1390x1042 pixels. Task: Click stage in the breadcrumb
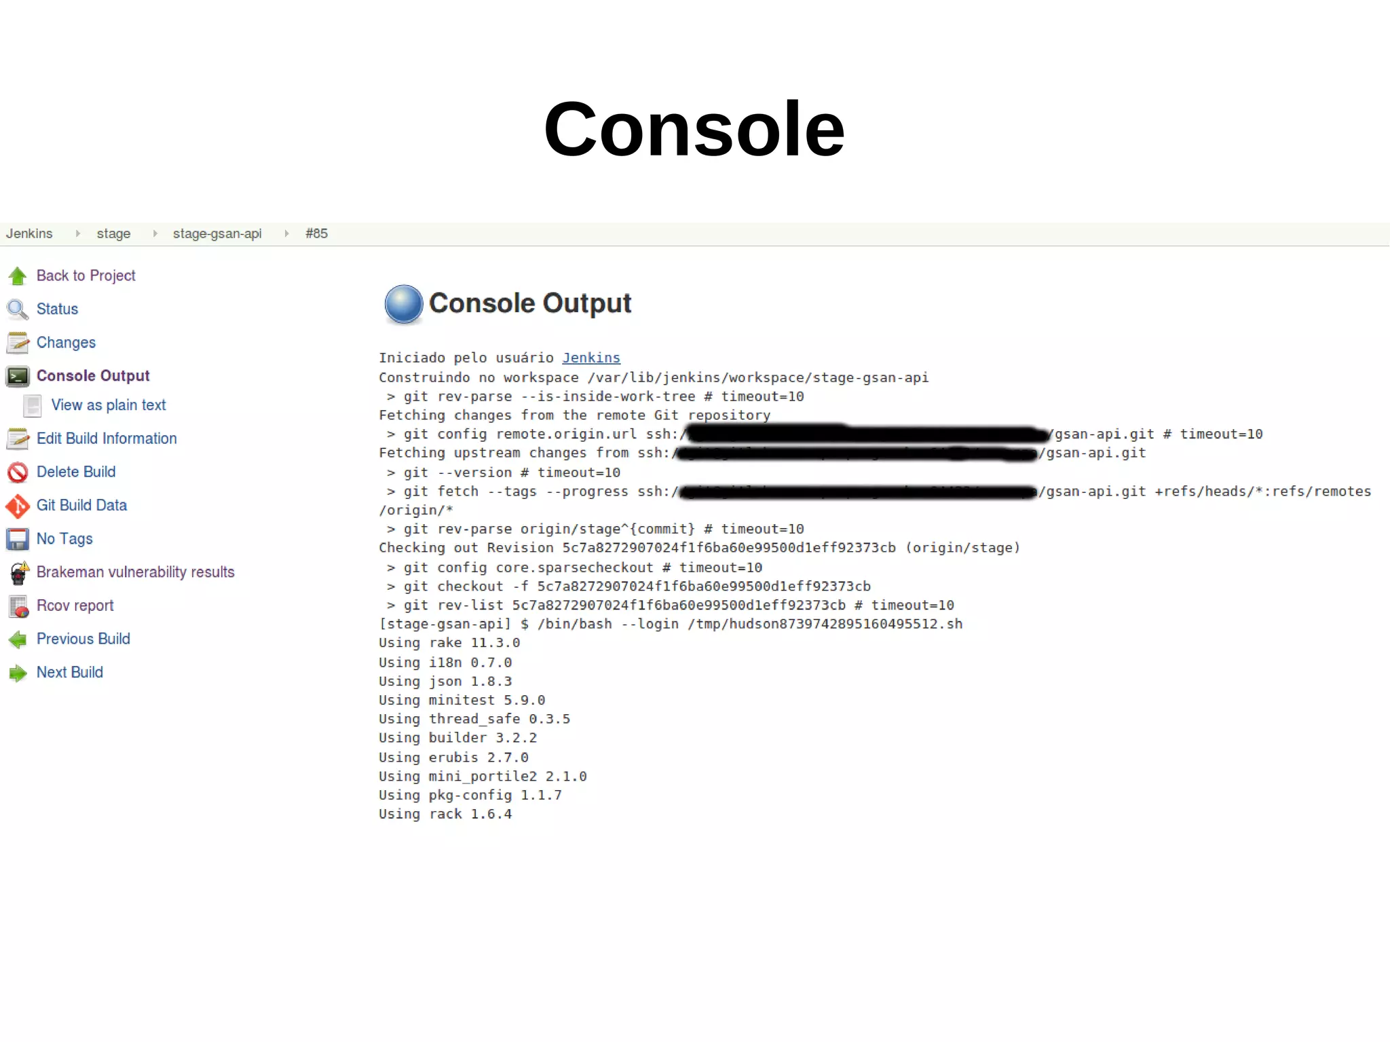click(x=113, y=234)
